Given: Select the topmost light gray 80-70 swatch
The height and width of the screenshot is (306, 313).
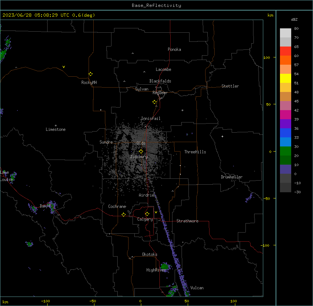Looking at the screenshot, I should pyautogui.click(x=285, y=33).
